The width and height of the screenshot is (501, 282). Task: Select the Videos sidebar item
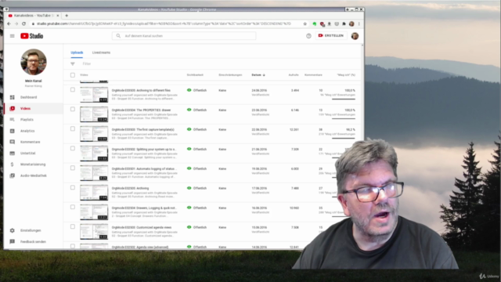(33, 108)
